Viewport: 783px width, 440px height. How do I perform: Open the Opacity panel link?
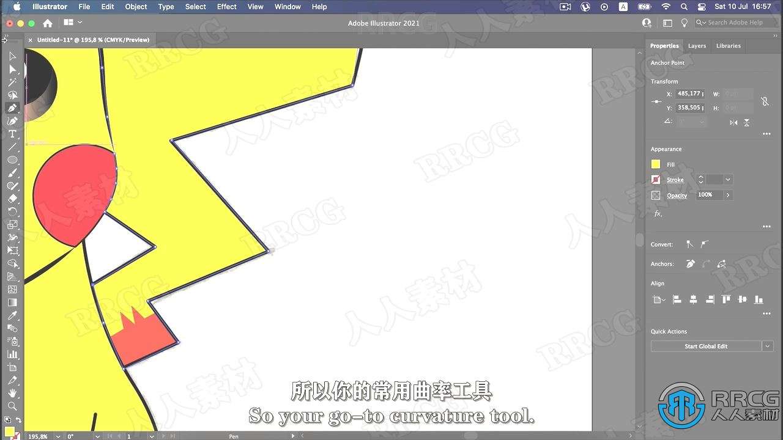click(677, 196)
